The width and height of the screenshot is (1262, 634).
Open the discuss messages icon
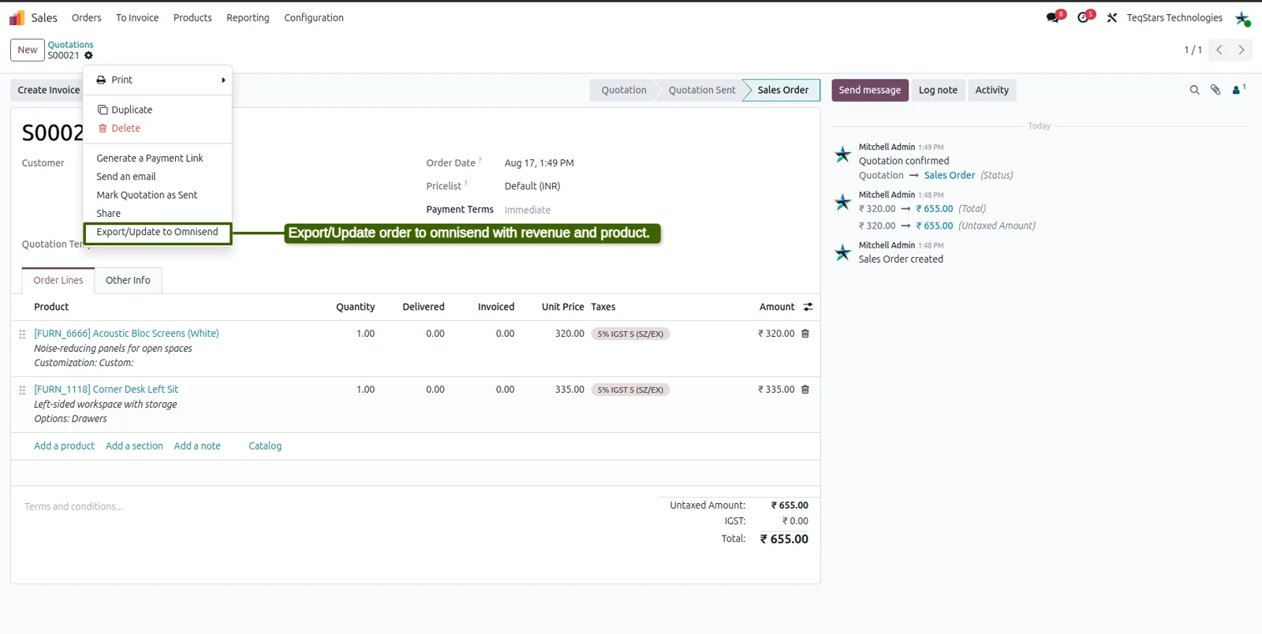pyautogui.click(x=1054, y=17)
